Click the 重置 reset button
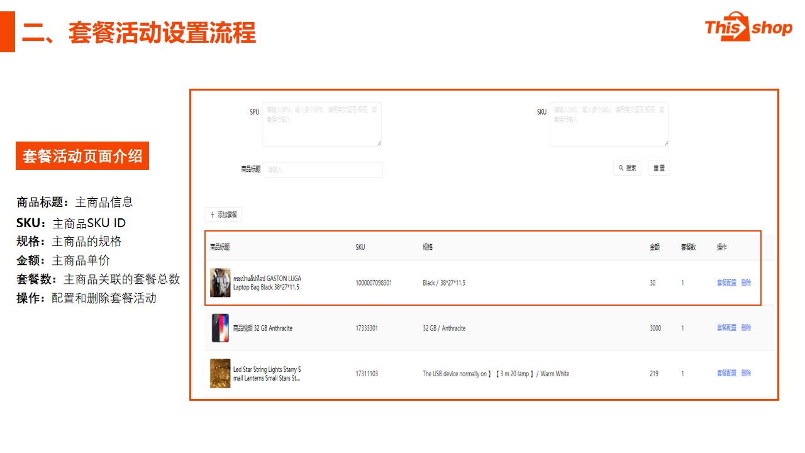This screenshot has width=805, height=453. coord(659,168)
